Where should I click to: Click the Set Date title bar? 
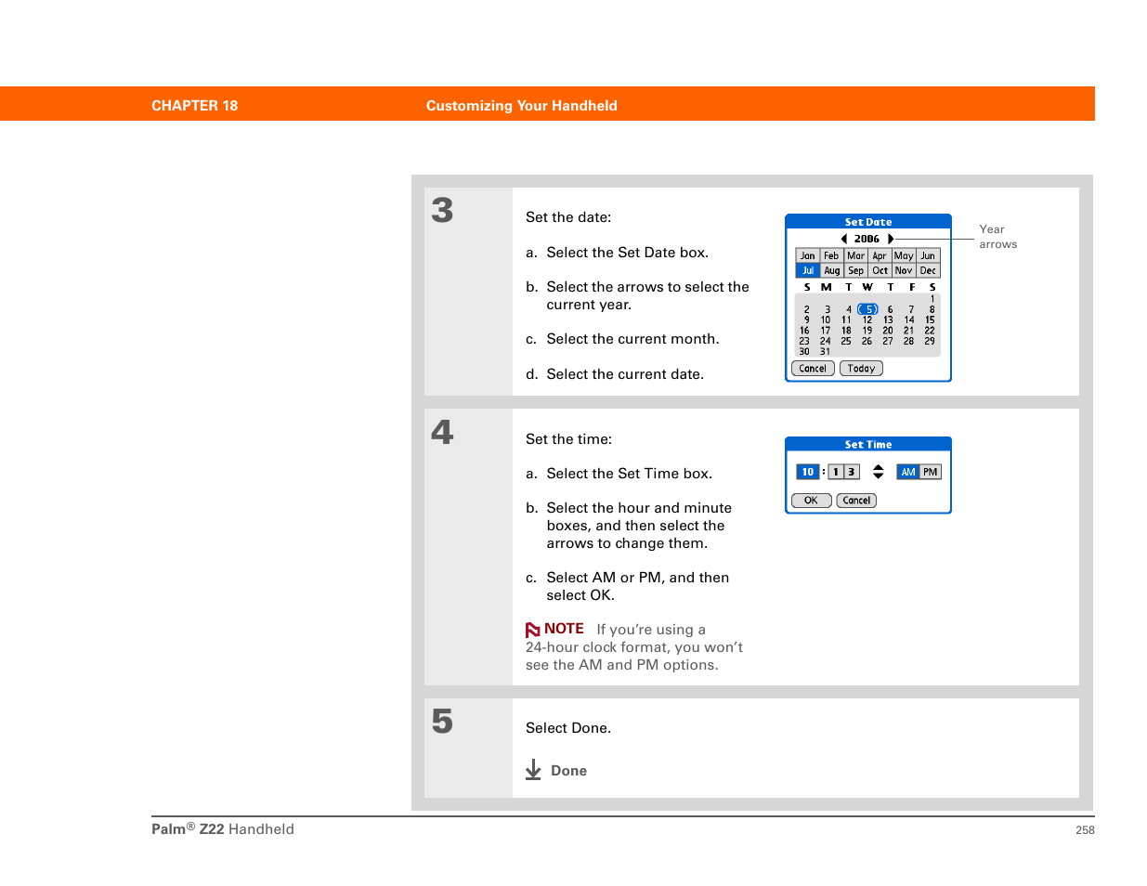868,222
